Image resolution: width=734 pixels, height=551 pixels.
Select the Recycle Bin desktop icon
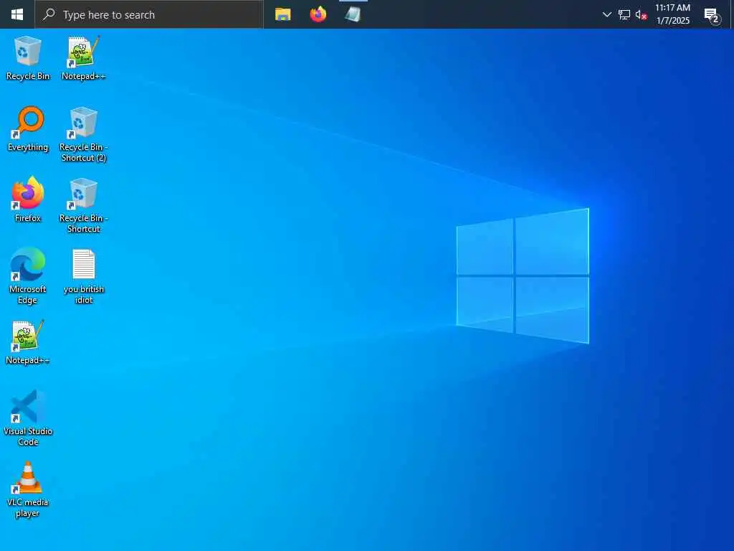(x=28, y=58)
